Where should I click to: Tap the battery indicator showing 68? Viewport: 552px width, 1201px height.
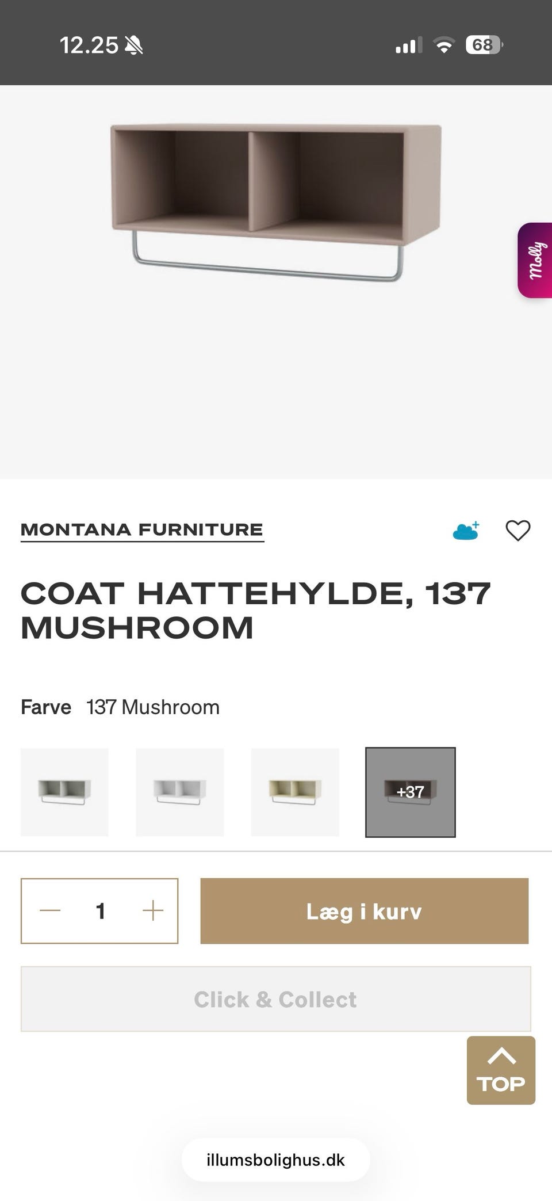[x=484, y=45]
